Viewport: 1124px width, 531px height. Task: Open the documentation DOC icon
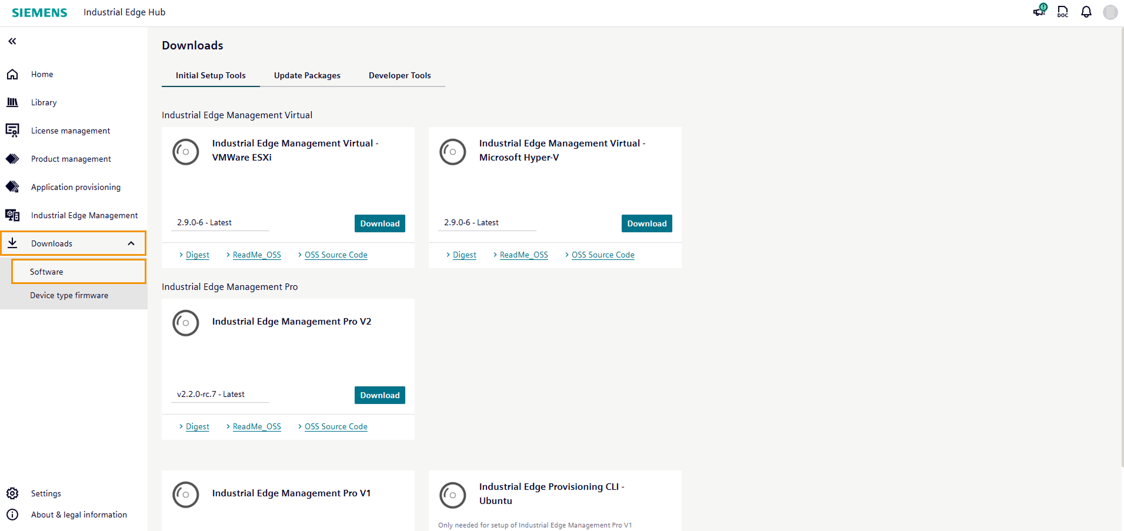[1063, 12]
